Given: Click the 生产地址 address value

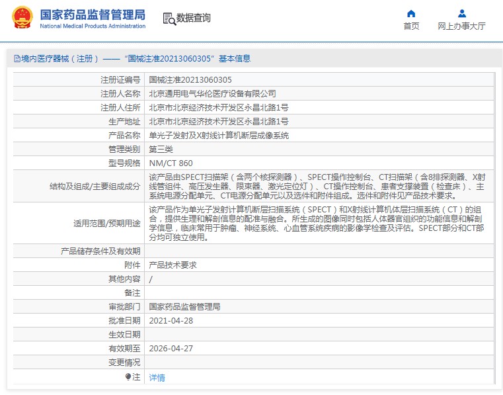Looking at the screenshot, I should [x=219, y=121].
